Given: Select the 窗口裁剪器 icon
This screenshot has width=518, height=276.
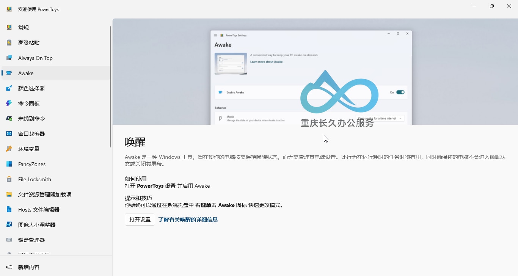Looking at the screenshot, I should [x=9, y=134].
